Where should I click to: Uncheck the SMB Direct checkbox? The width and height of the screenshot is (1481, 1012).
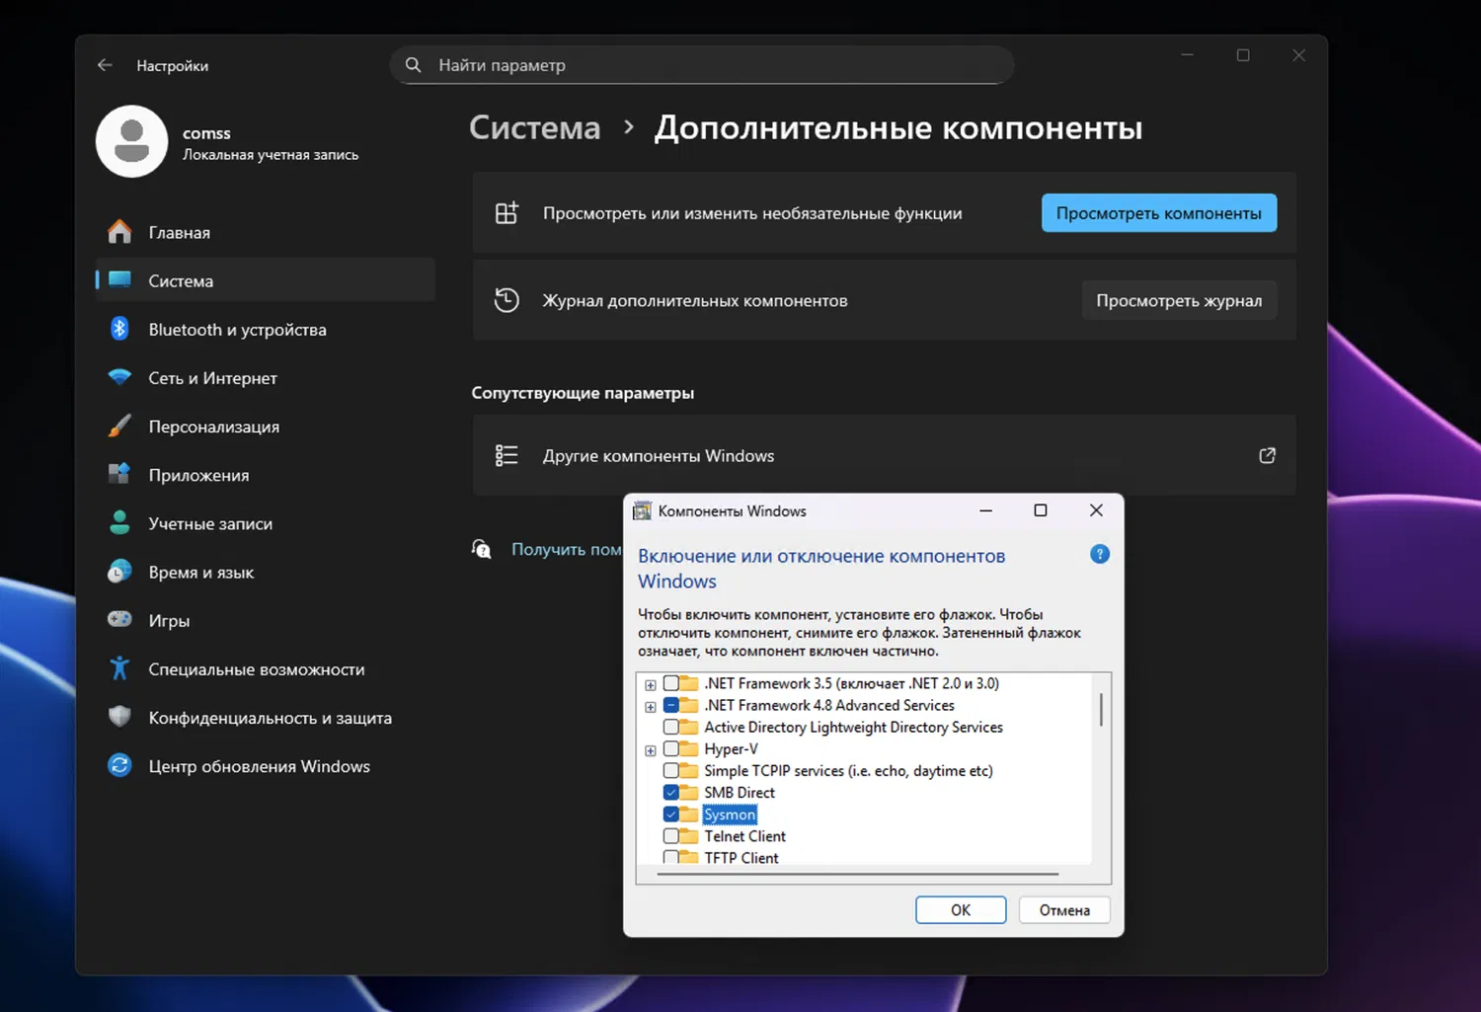coord(671,792)
